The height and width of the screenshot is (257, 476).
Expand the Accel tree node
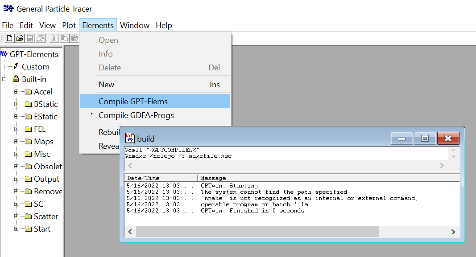[16, 91]
